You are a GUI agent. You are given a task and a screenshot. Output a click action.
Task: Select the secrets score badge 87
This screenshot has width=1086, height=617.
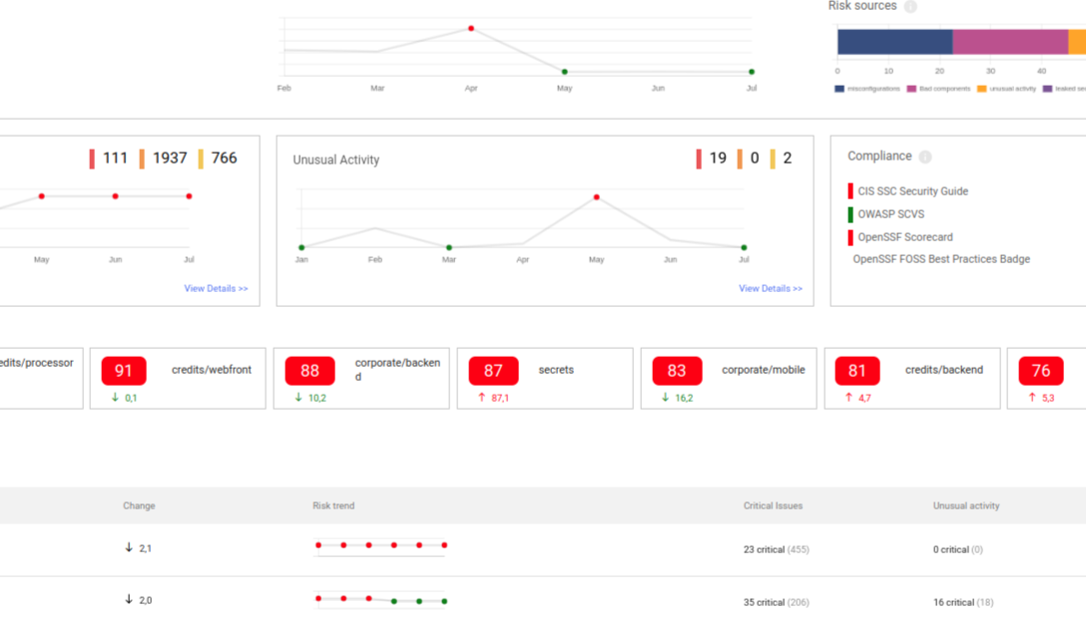click(492, 370)
